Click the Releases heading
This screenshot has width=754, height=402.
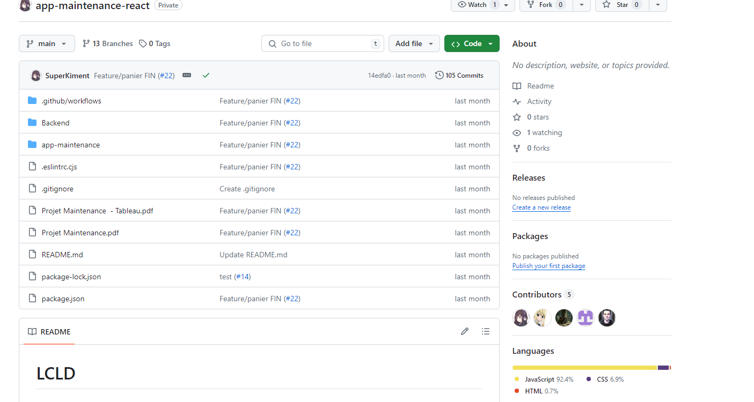pos(529,177)
